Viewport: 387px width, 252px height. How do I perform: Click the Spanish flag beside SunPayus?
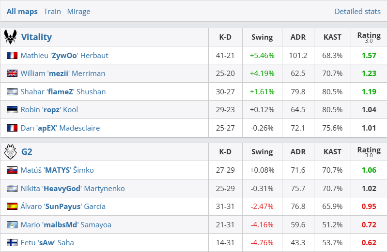point(12,207)
